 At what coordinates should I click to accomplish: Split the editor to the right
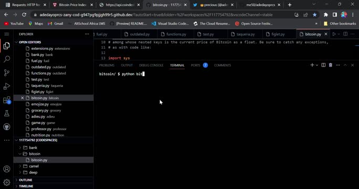(345, 34)
